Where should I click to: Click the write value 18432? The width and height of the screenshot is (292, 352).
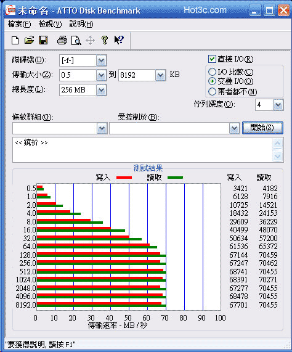(x=238, y=213)
